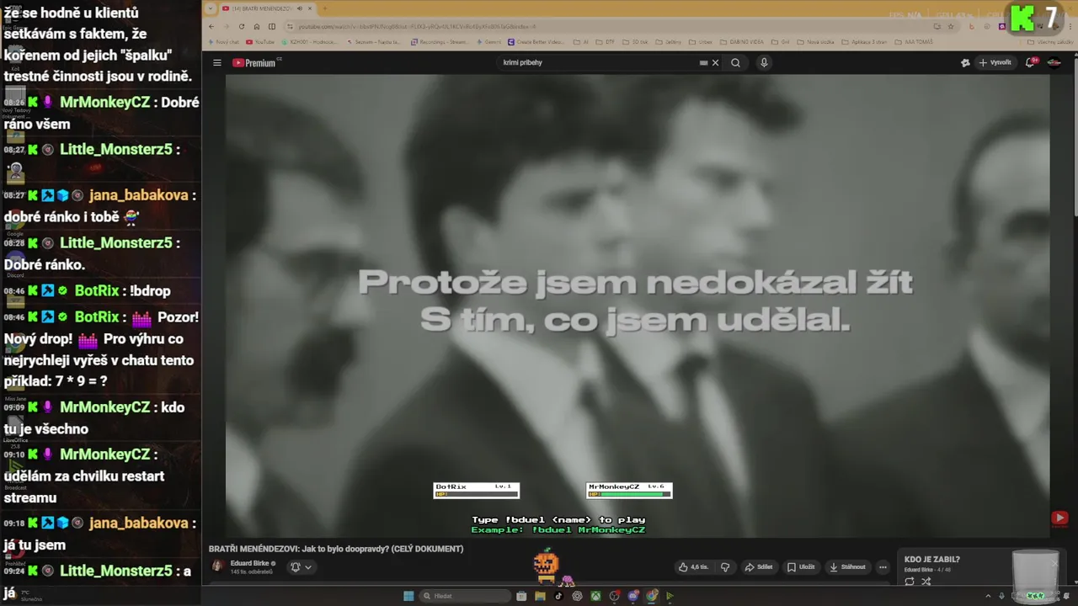The height and width of the screenshot is (606, 1078).
Task: Open the 'AI' bookmarks folder
Action: [581, 41]
